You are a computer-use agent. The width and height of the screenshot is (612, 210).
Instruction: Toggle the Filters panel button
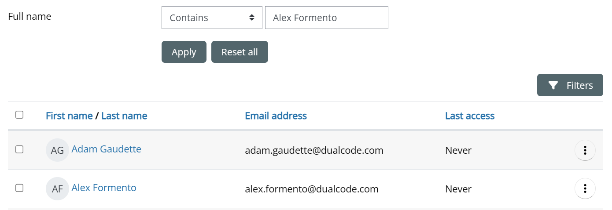tap(570, 85)
